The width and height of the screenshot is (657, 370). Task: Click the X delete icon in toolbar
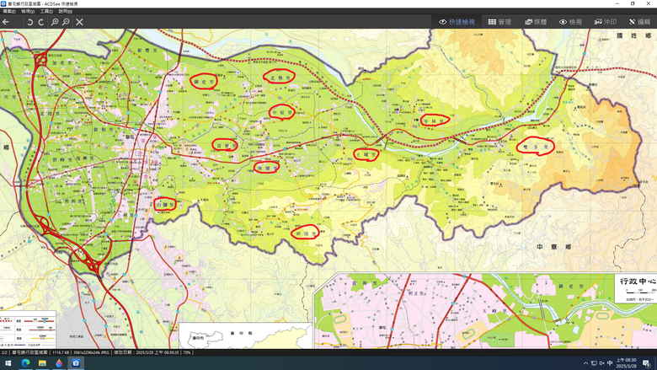coord(79,22)
